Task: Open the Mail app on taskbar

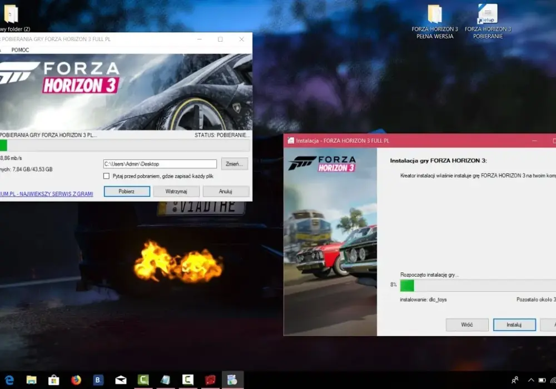Action: tap(121, 380)
